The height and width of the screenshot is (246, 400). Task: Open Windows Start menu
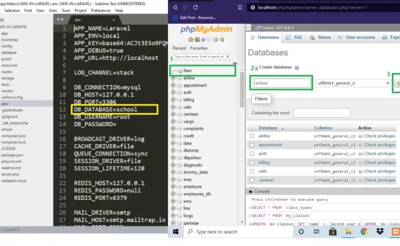click(176, 232)
